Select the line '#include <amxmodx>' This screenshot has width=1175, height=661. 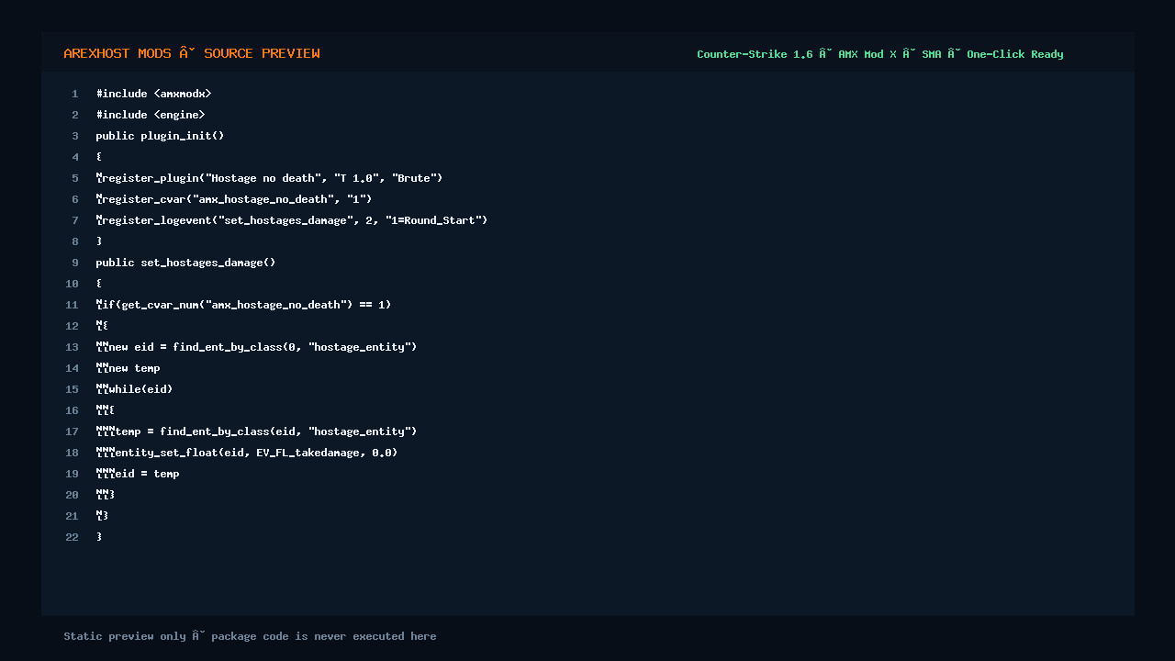coord(153,94)
